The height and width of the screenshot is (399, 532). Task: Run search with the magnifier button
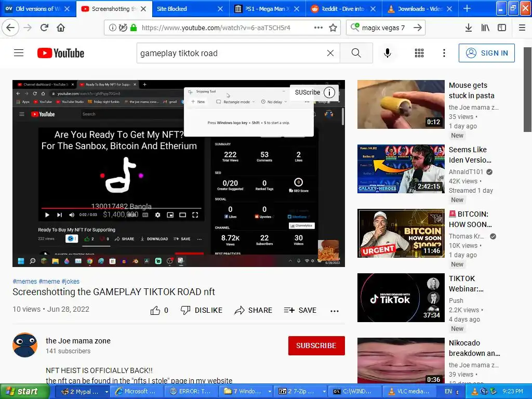pyautogui.click(x=356, y=53)
